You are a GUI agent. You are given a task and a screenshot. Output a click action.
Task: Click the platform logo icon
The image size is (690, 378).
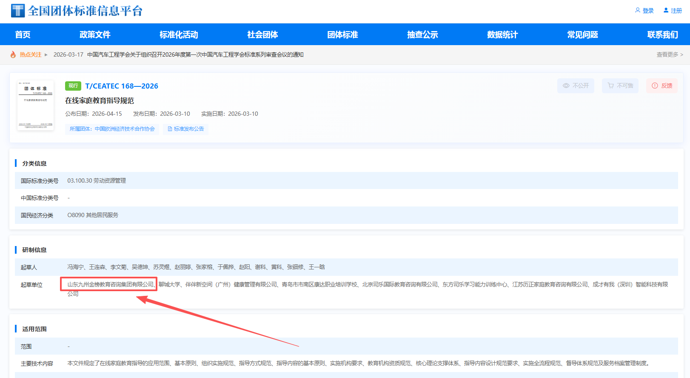(18, 11)
